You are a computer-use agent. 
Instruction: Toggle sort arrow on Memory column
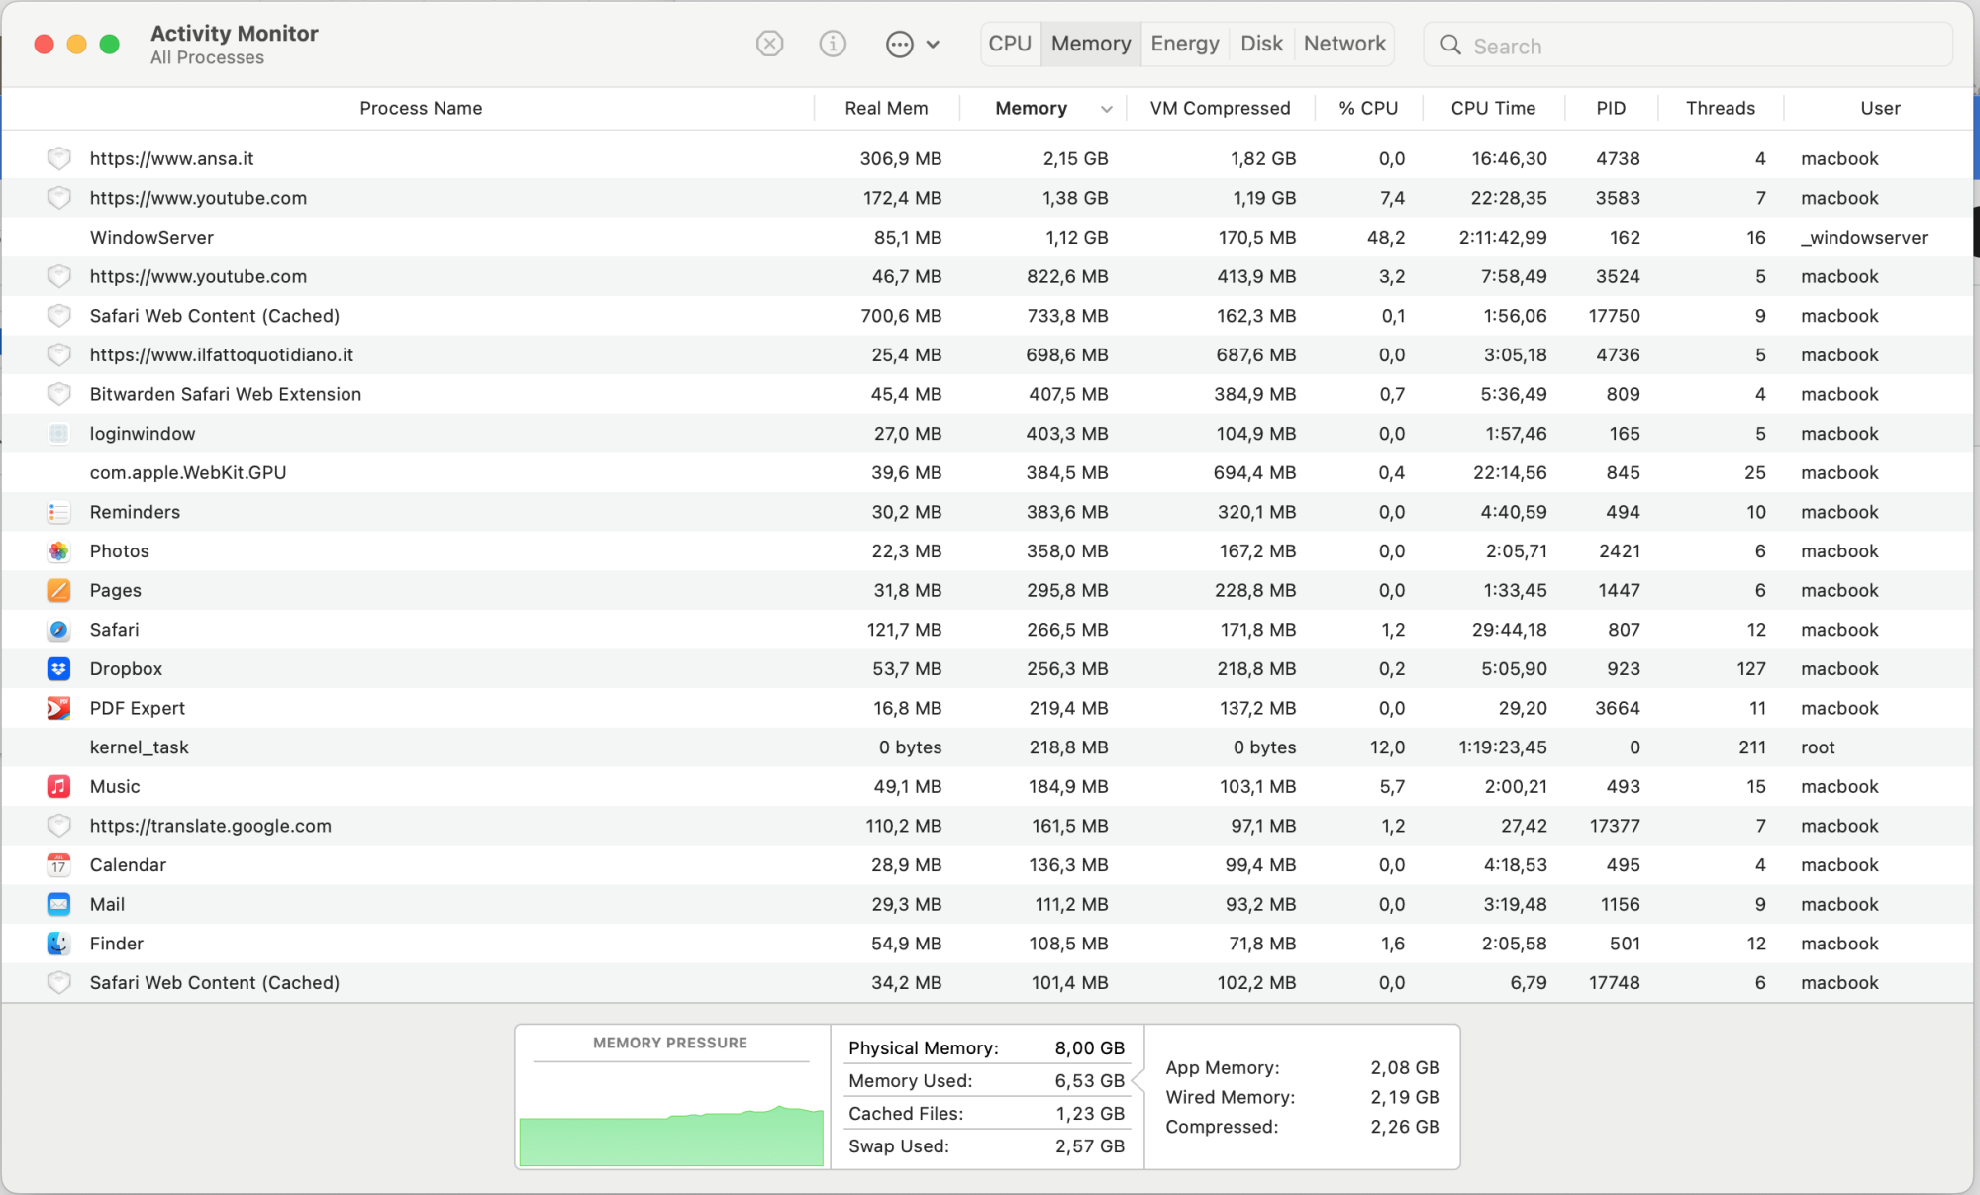pos(1106,109)
